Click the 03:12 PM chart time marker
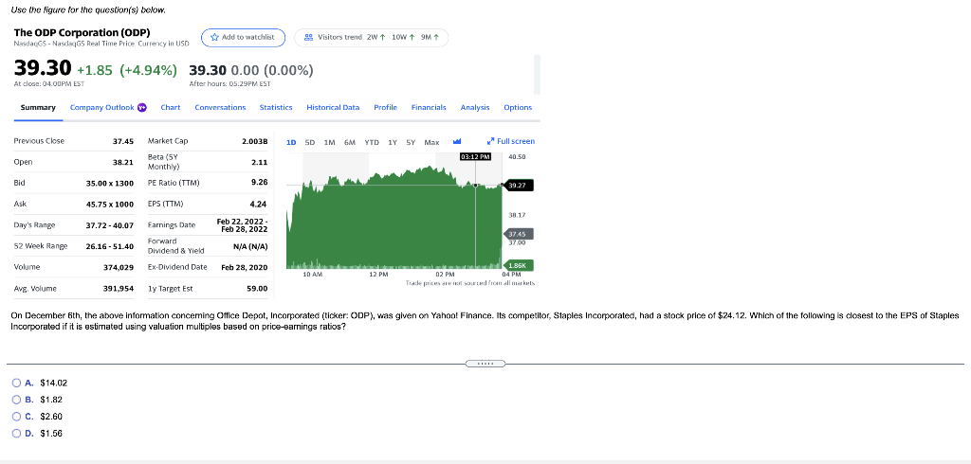Screen dimensions: 971x464 click(476, 157)
